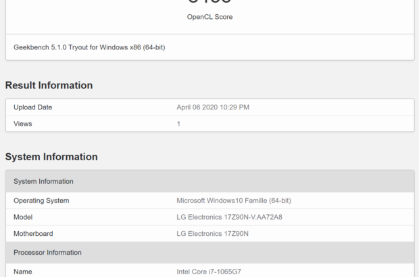Select the Views label
Image resolution: width=419 pixels, height=277 pixels.
tap(23, 124)
